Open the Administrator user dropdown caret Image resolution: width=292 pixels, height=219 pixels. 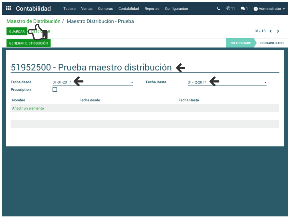coord(284,9)
